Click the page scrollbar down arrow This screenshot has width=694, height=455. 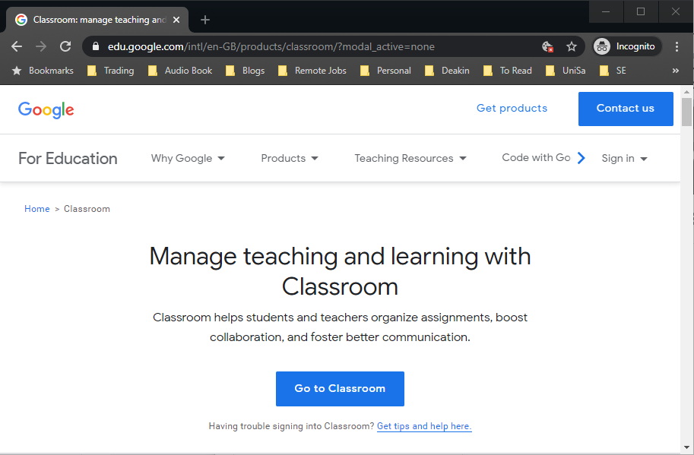point(686,447)
